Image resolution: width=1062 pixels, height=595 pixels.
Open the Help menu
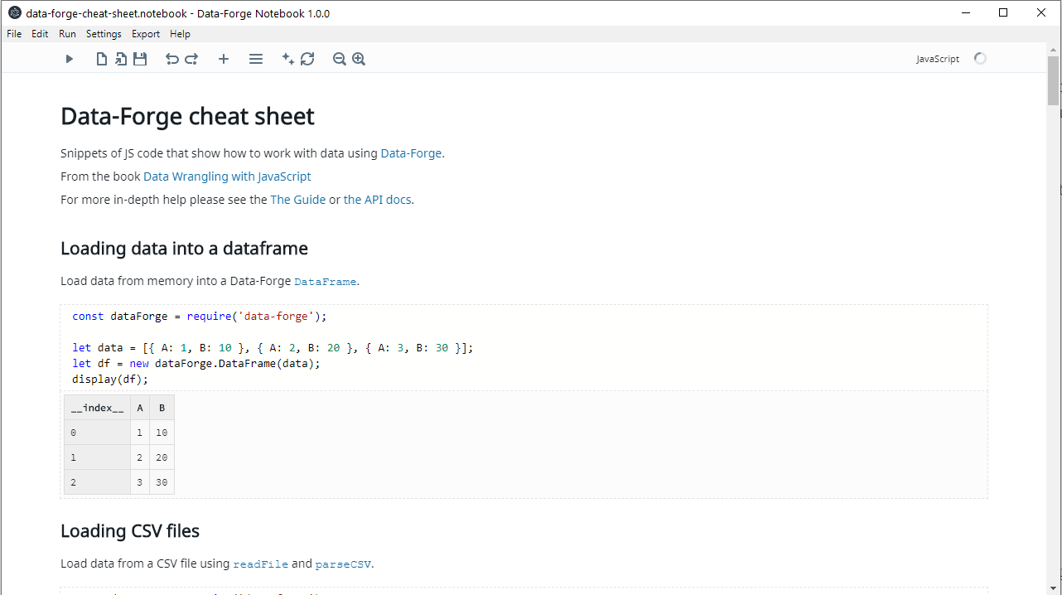click(180, 34)
